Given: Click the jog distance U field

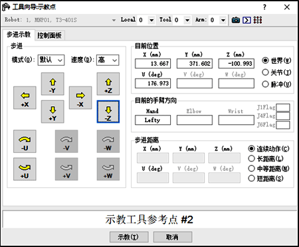Looking at the screenshot, I should 153,178.
